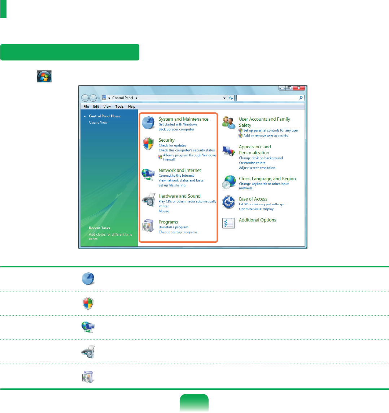
Task: Click the Clock, Language, and Region icon
Action: (x=228, y=182)
